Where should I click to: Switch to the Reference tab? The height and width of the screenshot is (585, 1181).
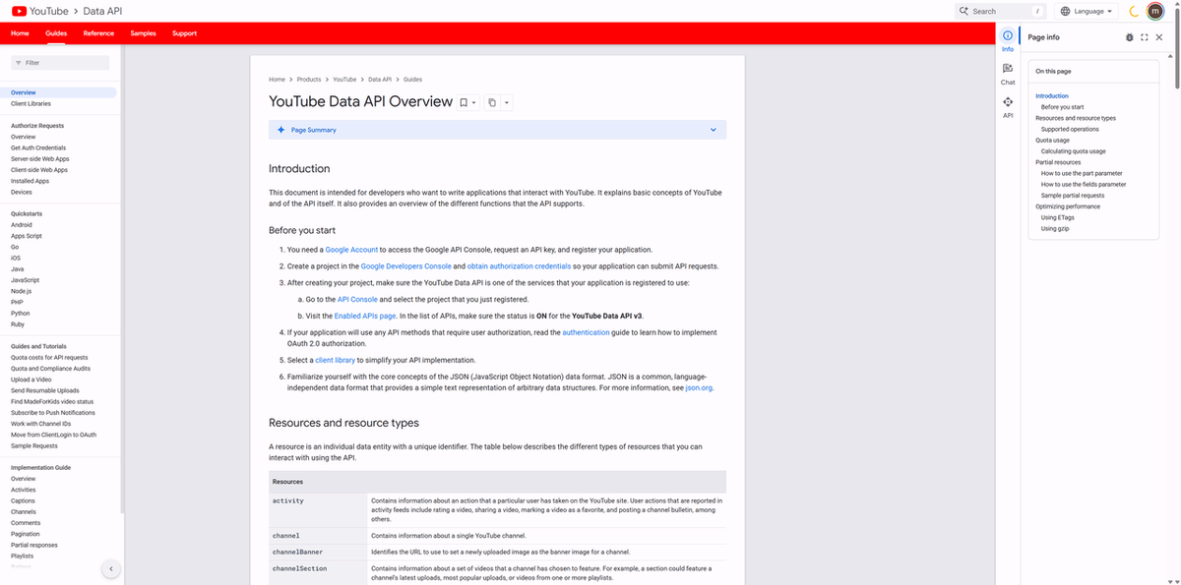[98, 33]
